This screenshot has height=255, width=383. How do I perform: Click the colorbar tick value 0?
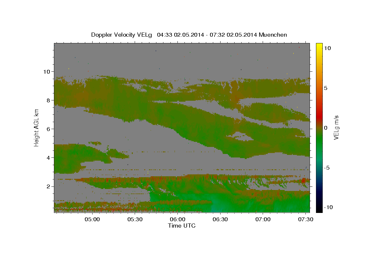coord(326,127)
